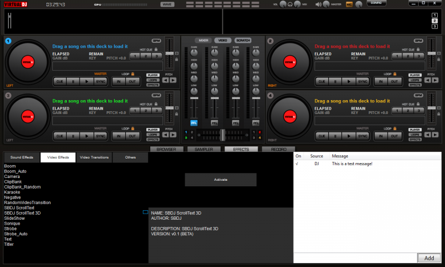Nudge deck 1 pitch down with left arrow
Viewport: 445px width, 267px height.
point(165,80)
